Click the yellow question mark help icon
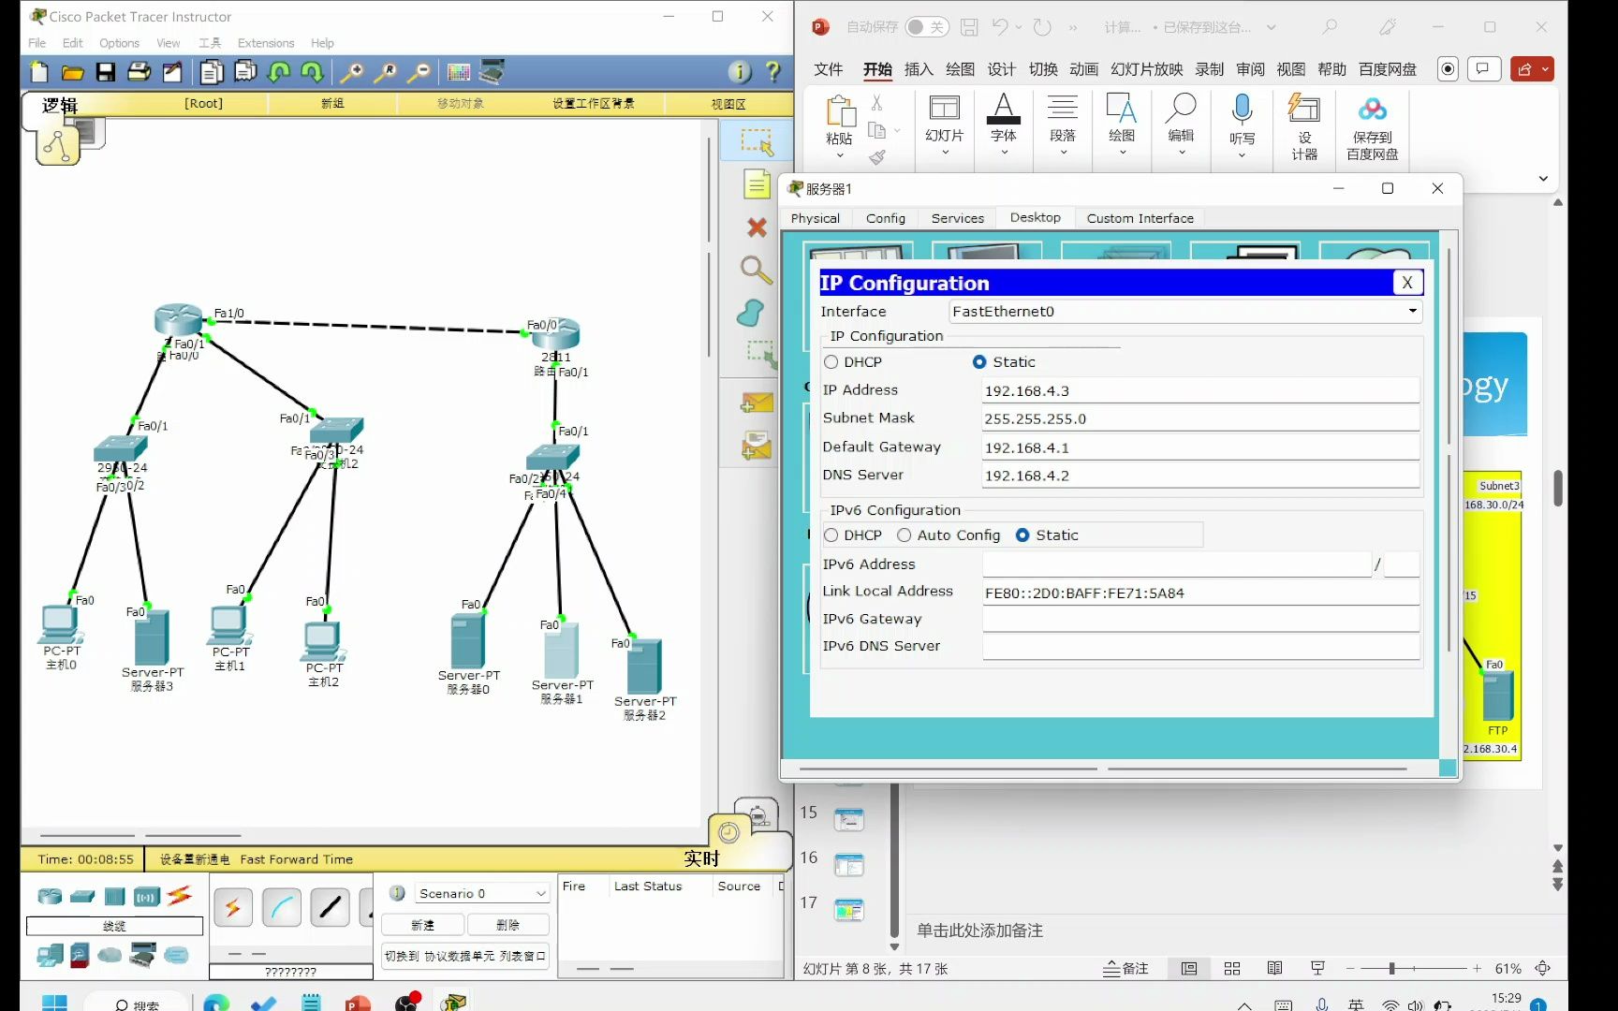Viewport: 1618px width, 1011px height. point(772,72)
